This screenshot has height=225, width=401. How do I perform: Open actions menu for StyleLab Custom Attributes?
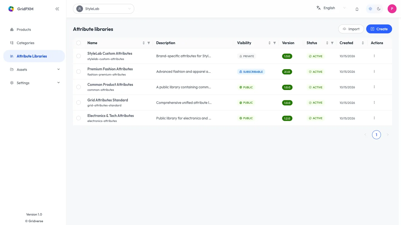tap(374, 56)
